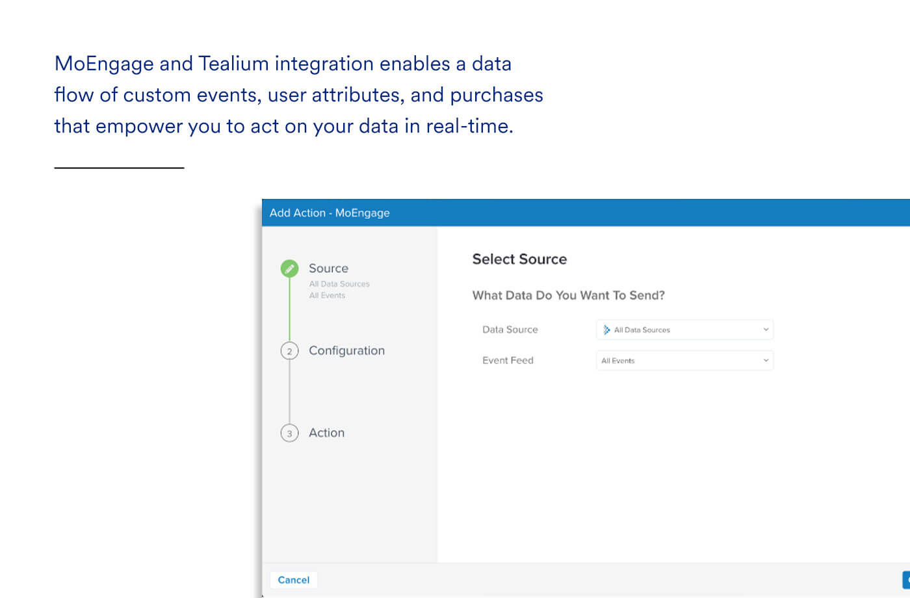Click 'All Events' summary under Source step
Screen dimensions: 910x598
click(x=327, y=296)
